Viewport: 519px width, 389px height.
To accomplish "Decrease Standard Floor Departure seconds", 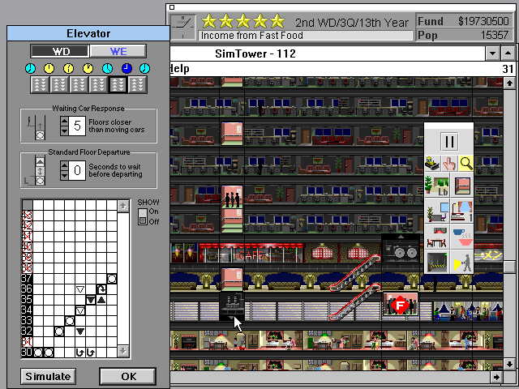I will click(64, 175).
